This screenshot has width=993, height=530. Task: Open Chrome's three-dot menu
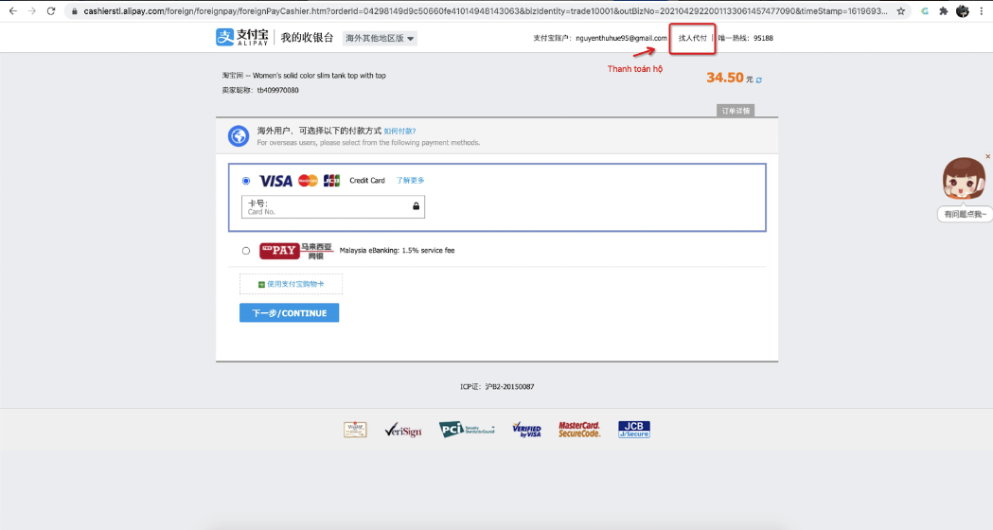coord(984,11)
